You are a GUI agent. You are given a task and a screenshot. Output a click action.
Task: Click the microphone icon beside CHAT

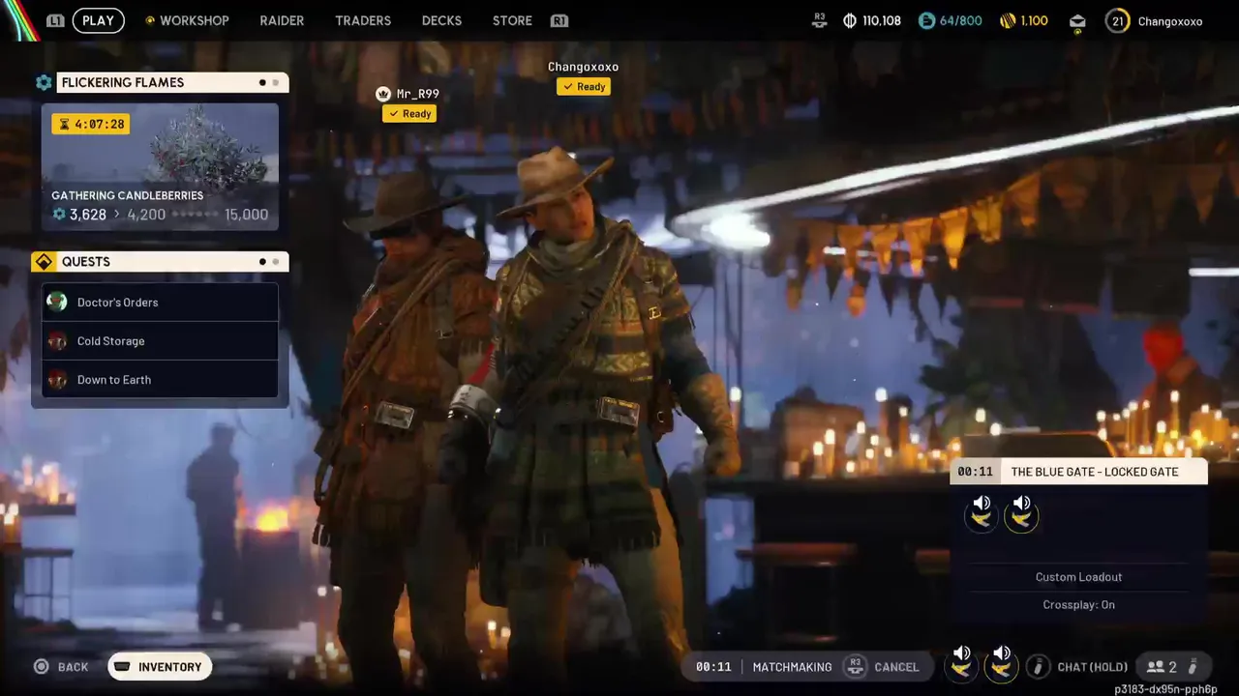pos(1038,667)
